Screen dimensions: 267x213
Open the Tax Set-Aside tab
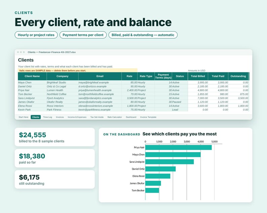tap(97, 117)
